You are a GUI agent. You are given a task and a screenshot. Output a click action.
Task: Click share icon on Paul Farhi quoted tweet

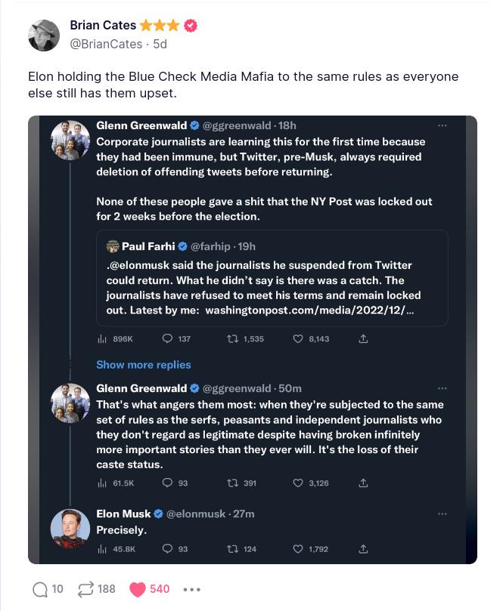363,339
